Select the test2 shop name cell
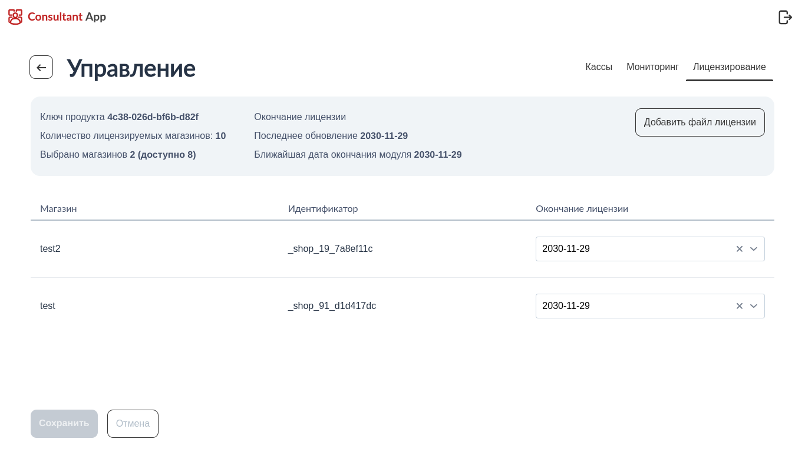 (50, 249)
